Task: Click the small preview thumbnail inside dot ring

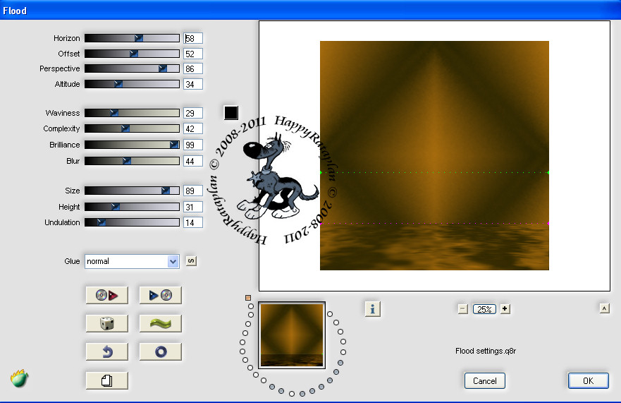Action: point(292,335)
